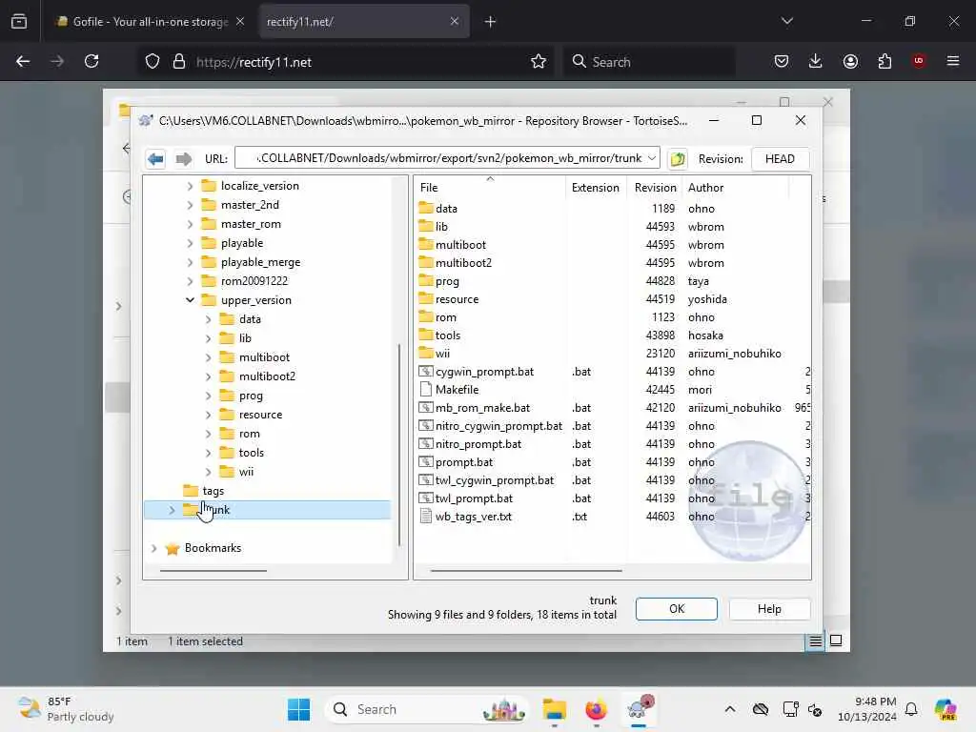The height and width of the screenshot is (732, 976).
Task: Expand the localize_version folder
Action: tap(190, 186)
